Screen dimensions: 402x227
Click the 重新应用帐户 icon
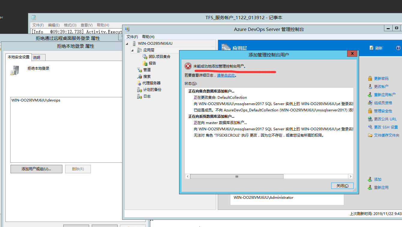(x=370, y=95)
